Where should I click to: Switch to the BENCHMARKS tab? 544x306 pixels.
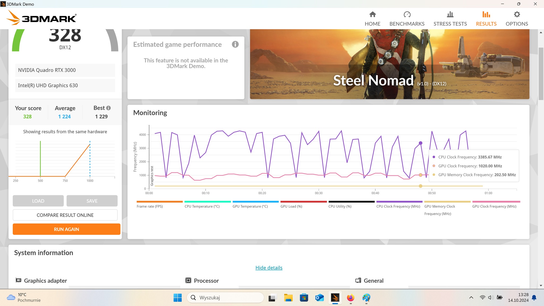click(x=407, y=19)
